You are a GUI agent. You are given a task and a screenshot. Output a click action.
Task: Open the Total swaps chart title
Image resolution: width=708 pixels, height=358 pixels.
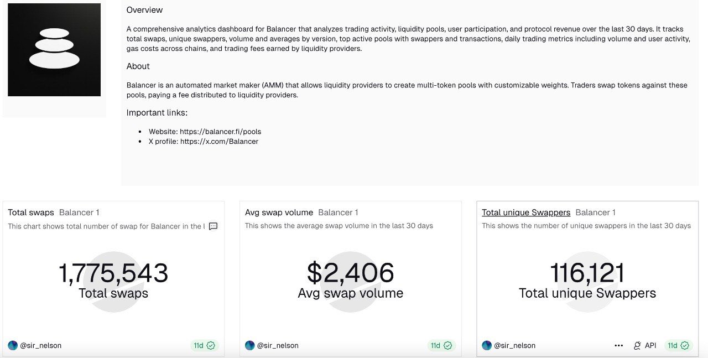tap(31, 212)
